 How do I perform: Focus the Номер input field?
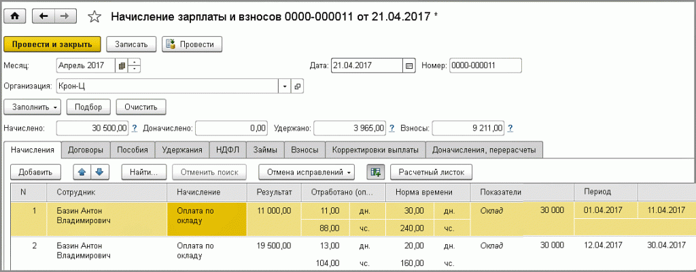[485, 65]
